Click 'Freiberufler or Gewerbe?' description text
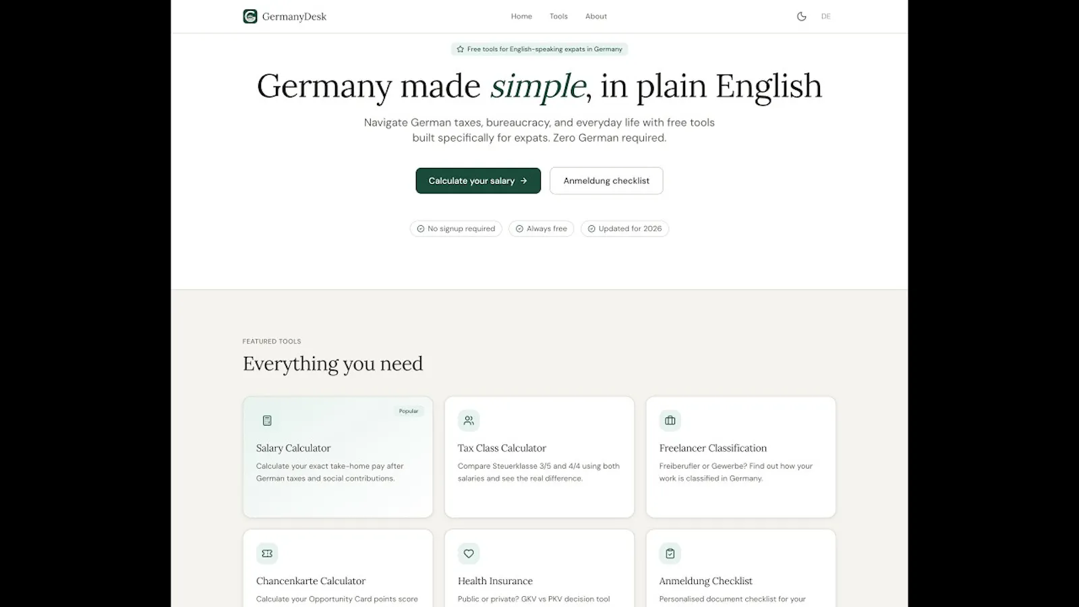 pos(736,472)
